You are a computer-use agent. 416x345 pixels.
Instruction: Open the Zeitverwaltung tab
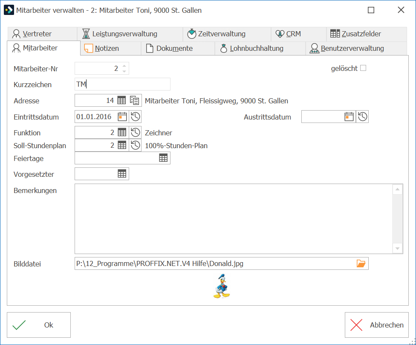pyautogui.click(x=227, y=34)
